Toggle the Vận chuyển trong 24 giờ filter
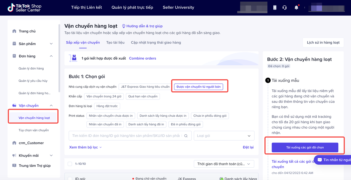The image size is (351, 180). click(x=104, y=96)
